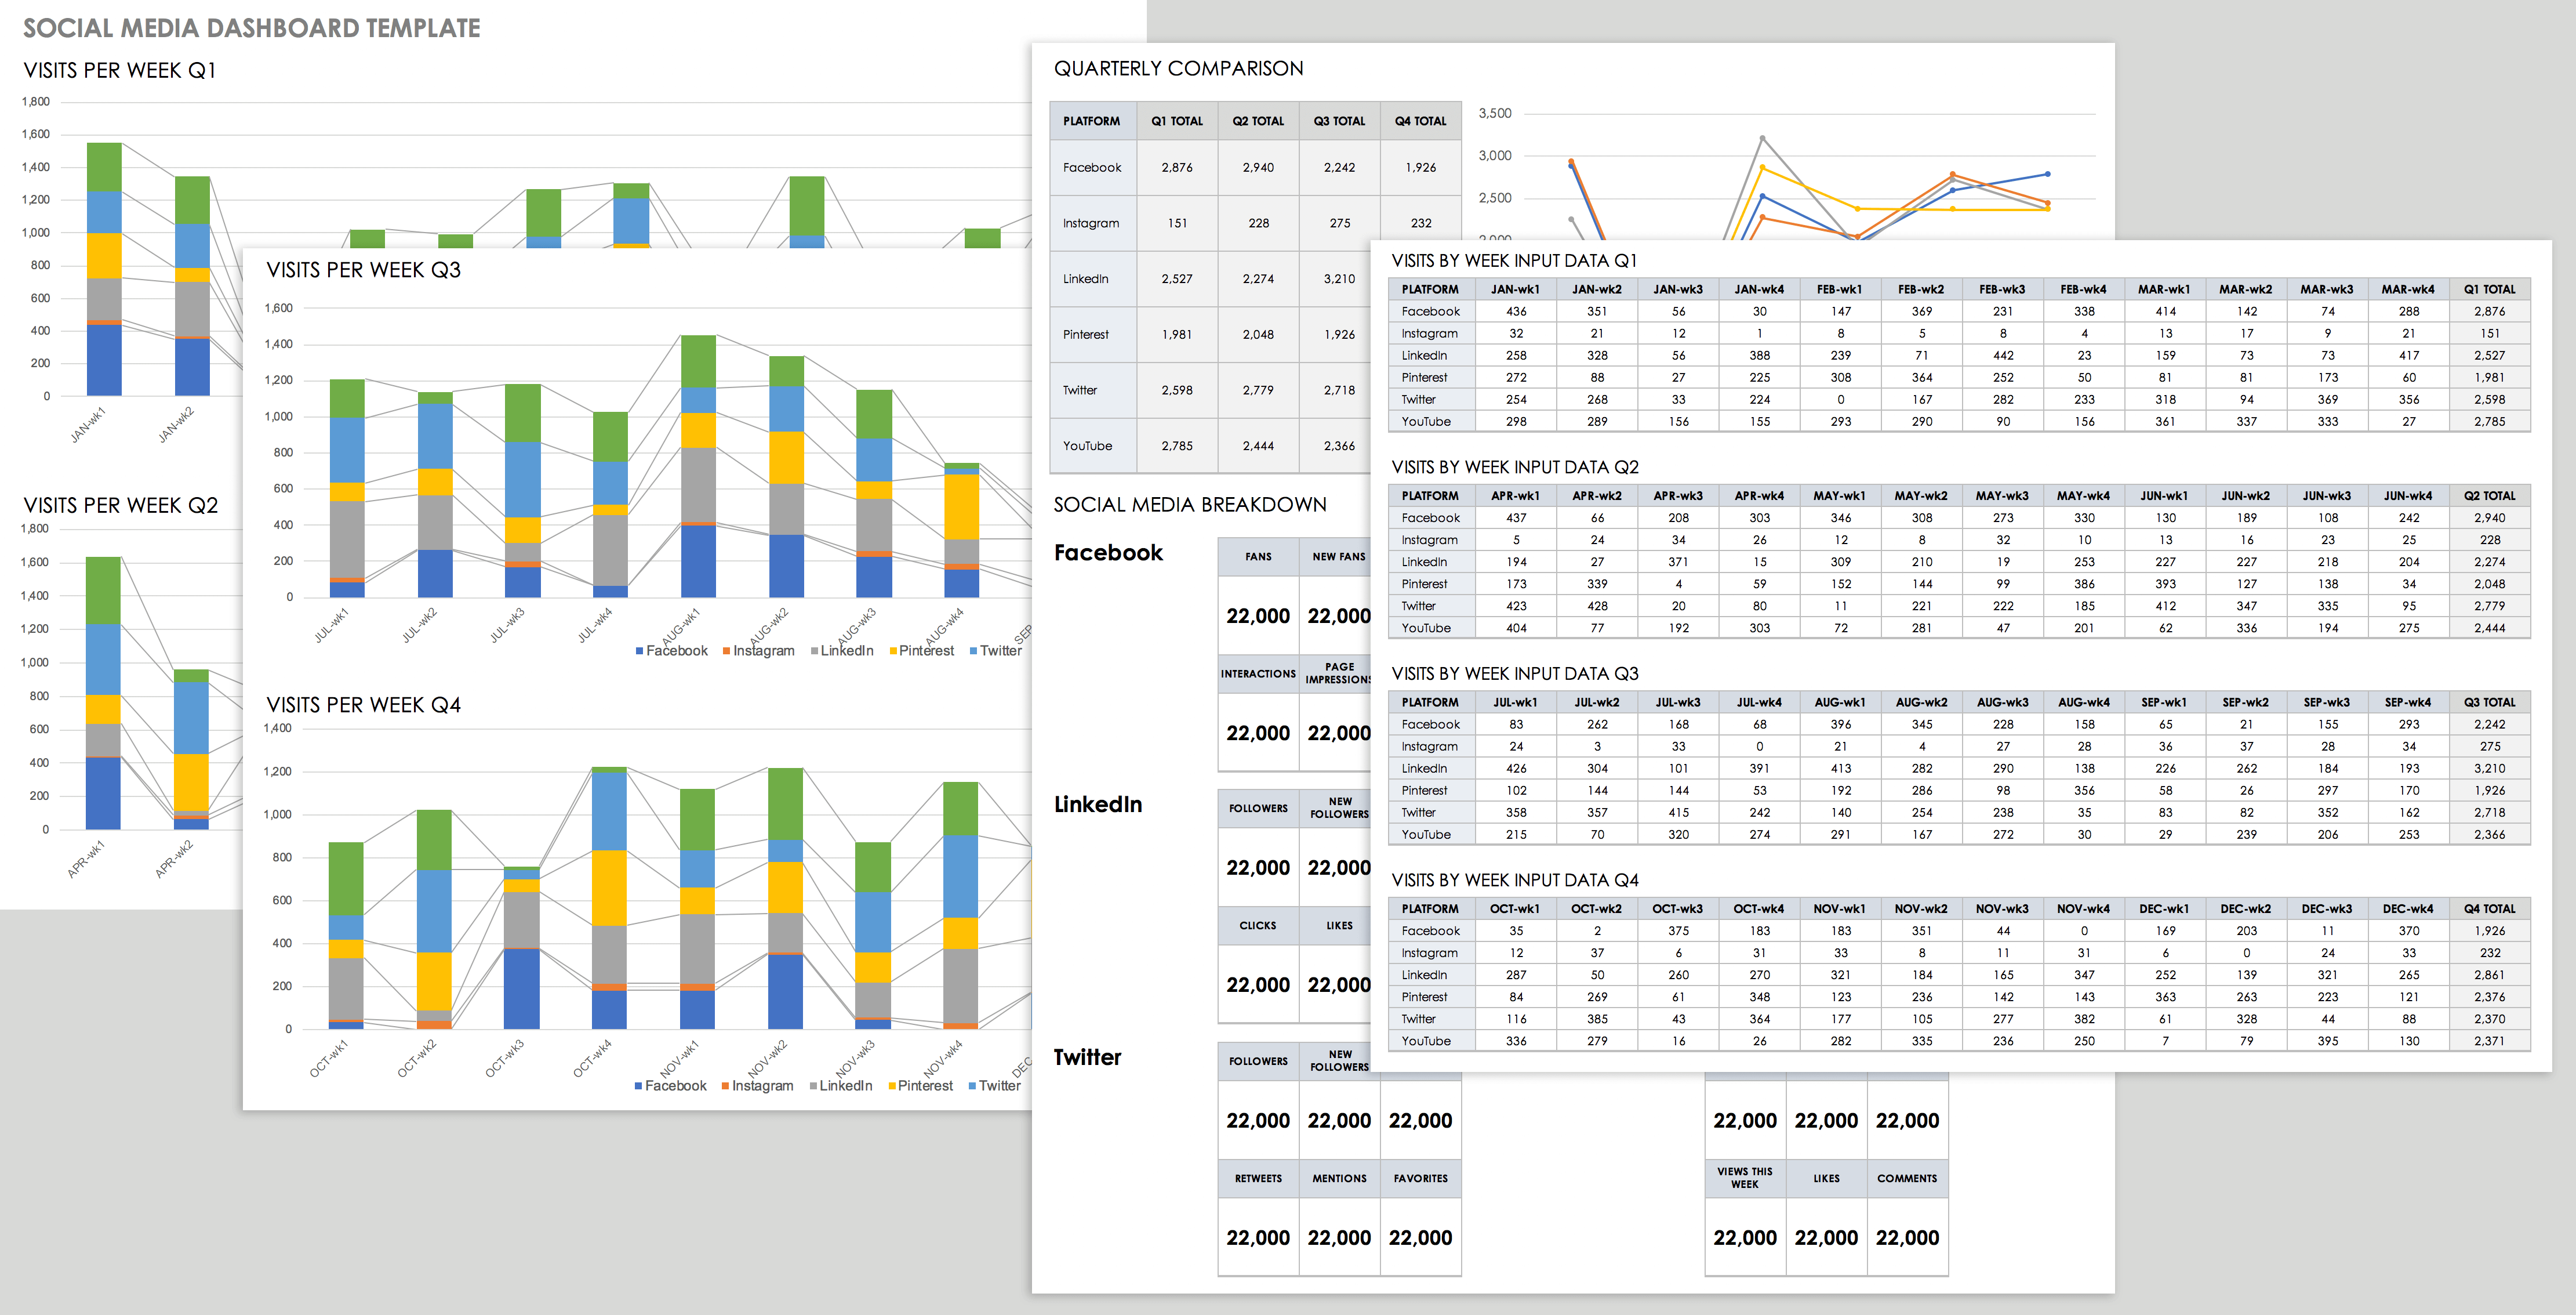Select 'VISITS BY WEEK INPUT DATA Q1' heading
Image resolution: width=2576 pixels, height=1315 pixels.
(1514, 261)
